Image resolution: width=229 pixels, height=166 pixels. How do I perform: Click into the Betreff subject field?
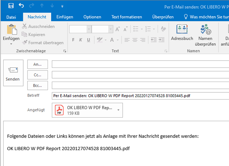coord(139,96)
